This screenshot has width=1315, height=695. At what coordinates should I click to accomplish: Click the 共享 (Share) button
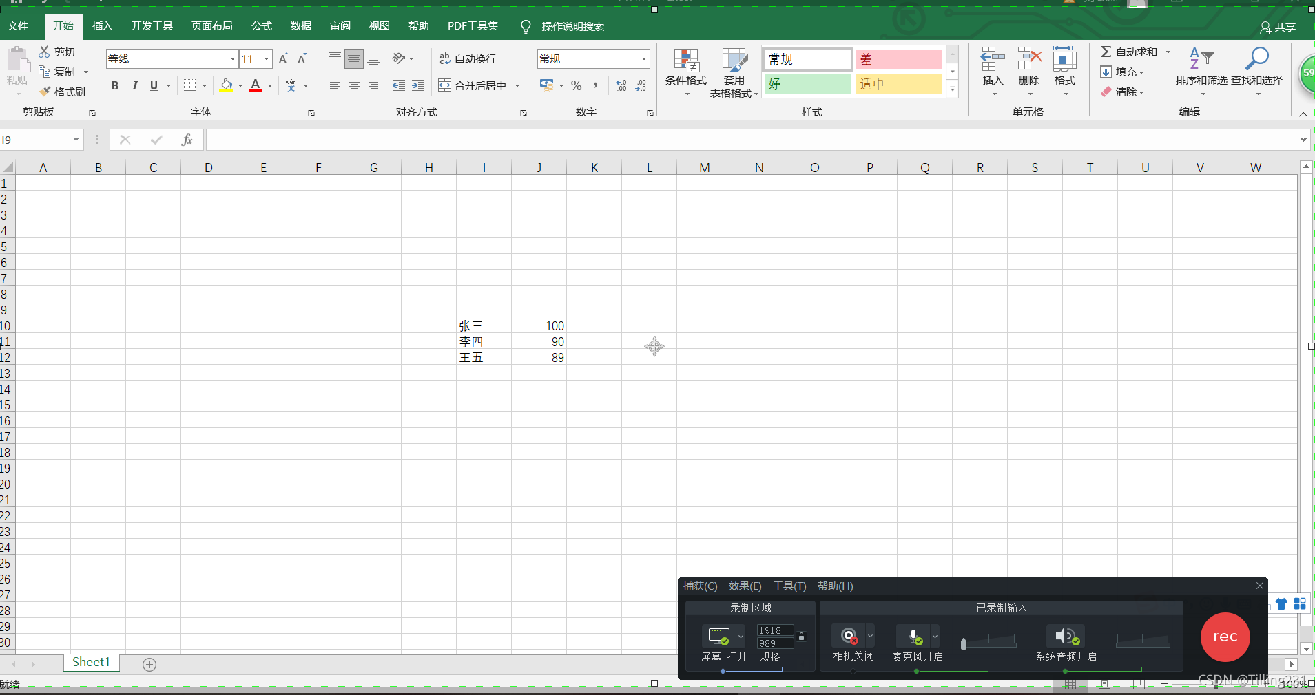point(1278,27)
